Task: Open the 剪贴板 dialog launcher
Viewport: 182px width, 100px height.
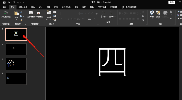Action: (25, 24)
